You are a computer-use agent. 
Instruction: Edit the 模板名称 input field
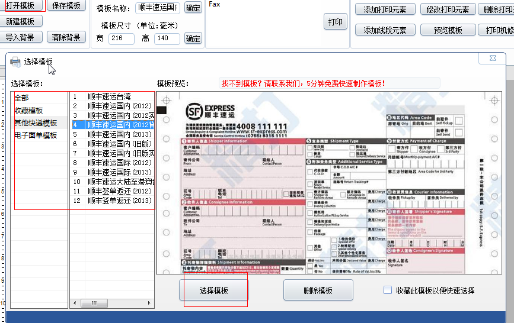[158, 8]
